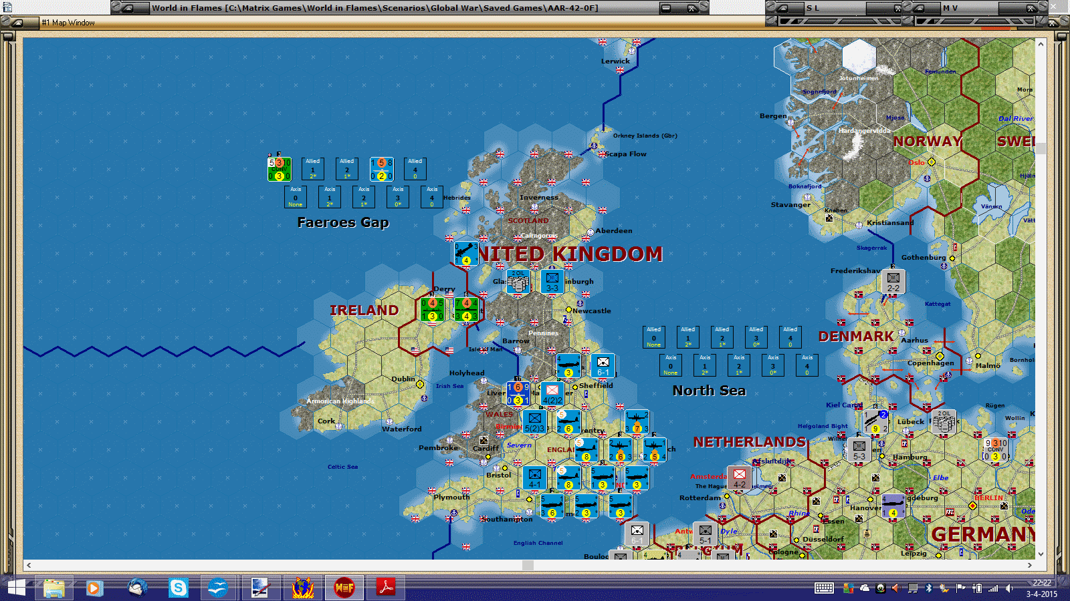Select the 9-3-10 convoy counter east of Hamburg
Image resolution: width=1070 pixels, height=601 pixels.
point(995,450)
